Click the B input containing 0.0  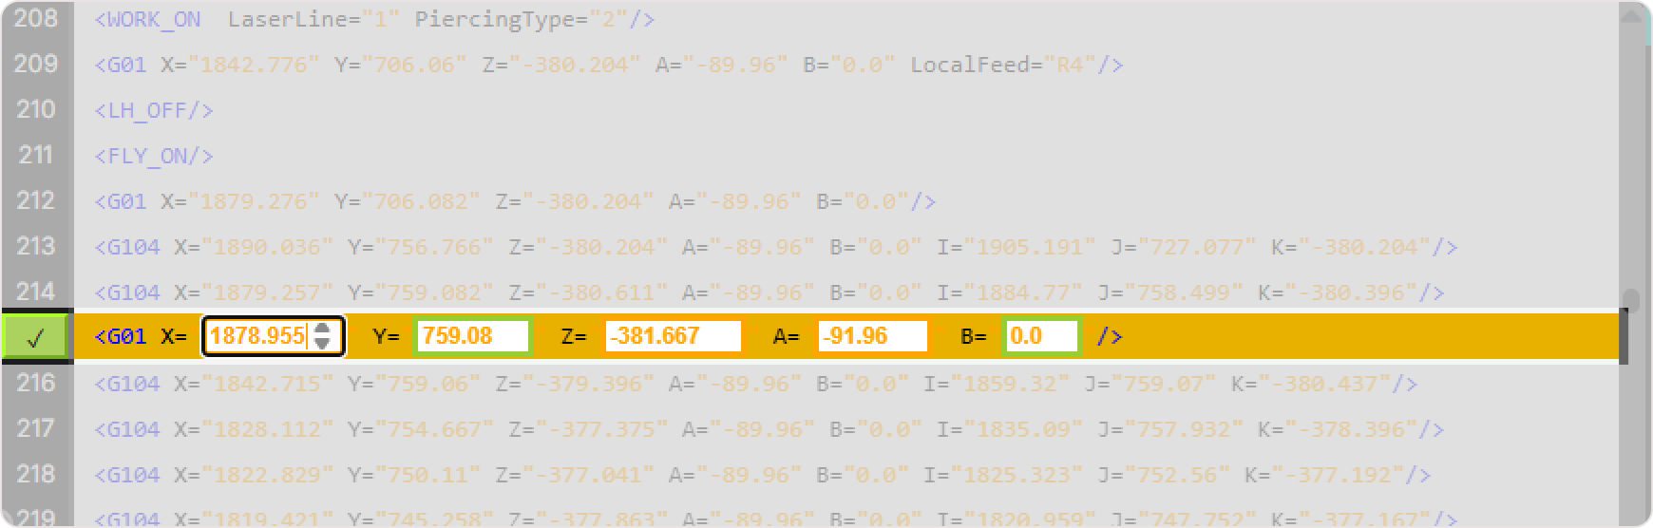click(x=1041, y=336)
